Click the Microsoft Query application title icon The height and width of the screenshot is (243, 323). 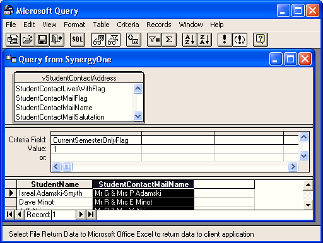9,10
